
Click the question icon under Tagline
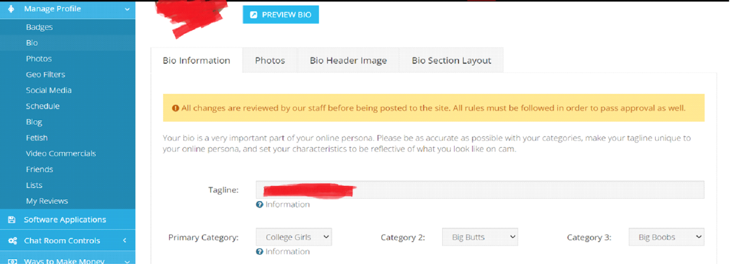click(x=260, y=204)
